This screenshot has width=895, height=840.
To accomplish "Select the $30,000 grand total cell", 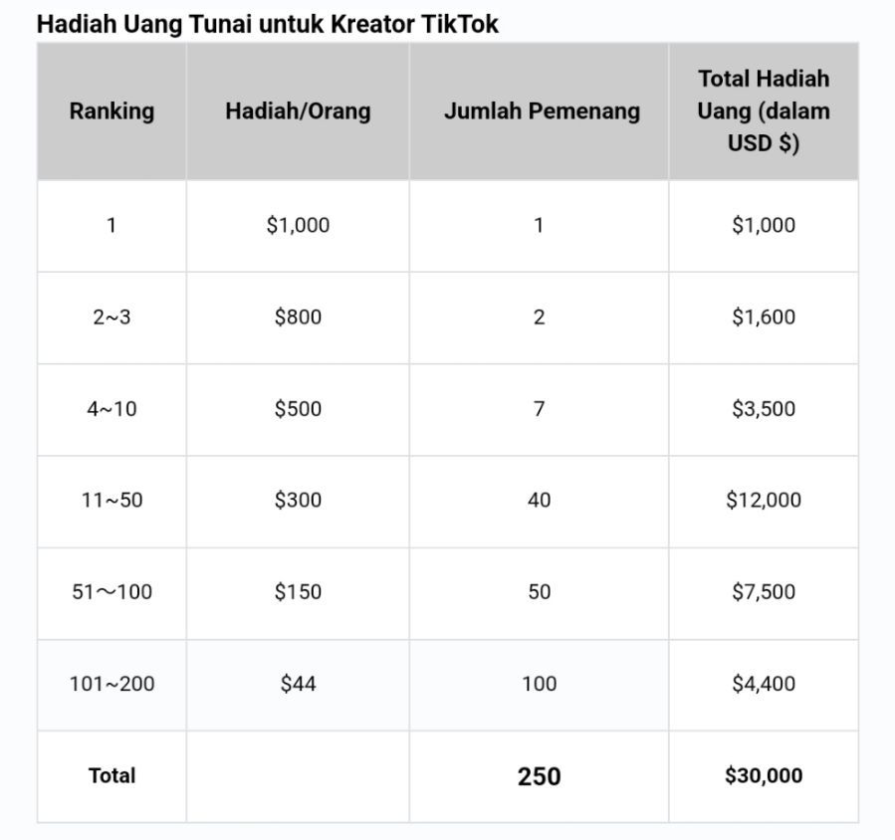I will [x=764, y=775].
